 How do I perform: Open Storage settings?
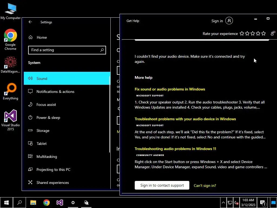click(67, 131)
